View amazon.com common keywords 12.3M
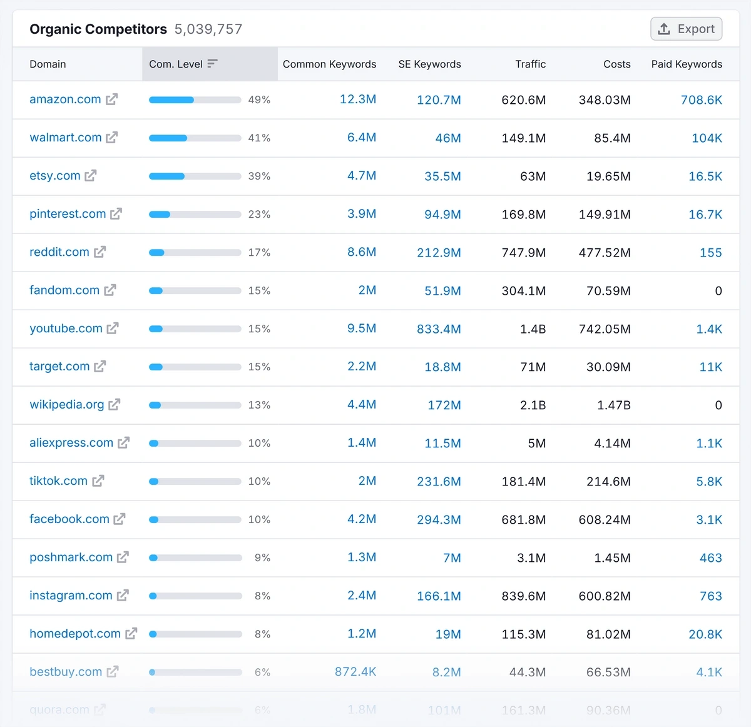 point(358,99)
